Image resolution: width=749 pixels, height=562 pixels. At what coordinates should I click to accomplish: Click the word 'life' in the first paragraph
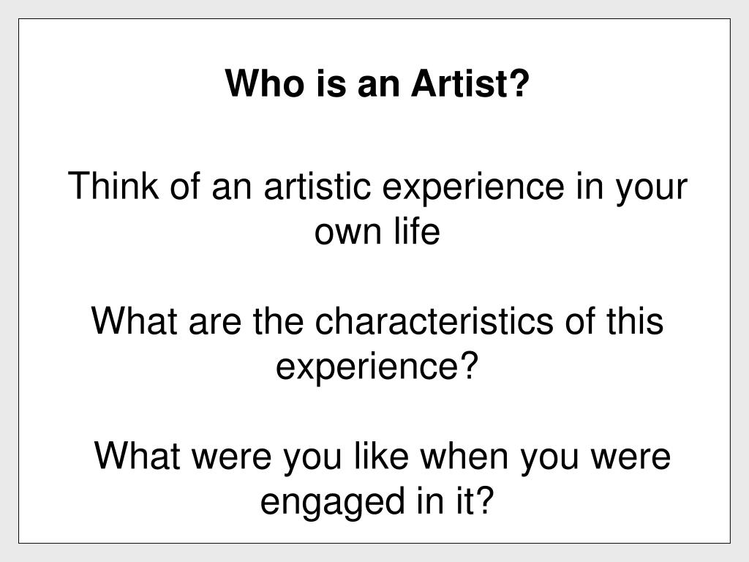point(416,231)
